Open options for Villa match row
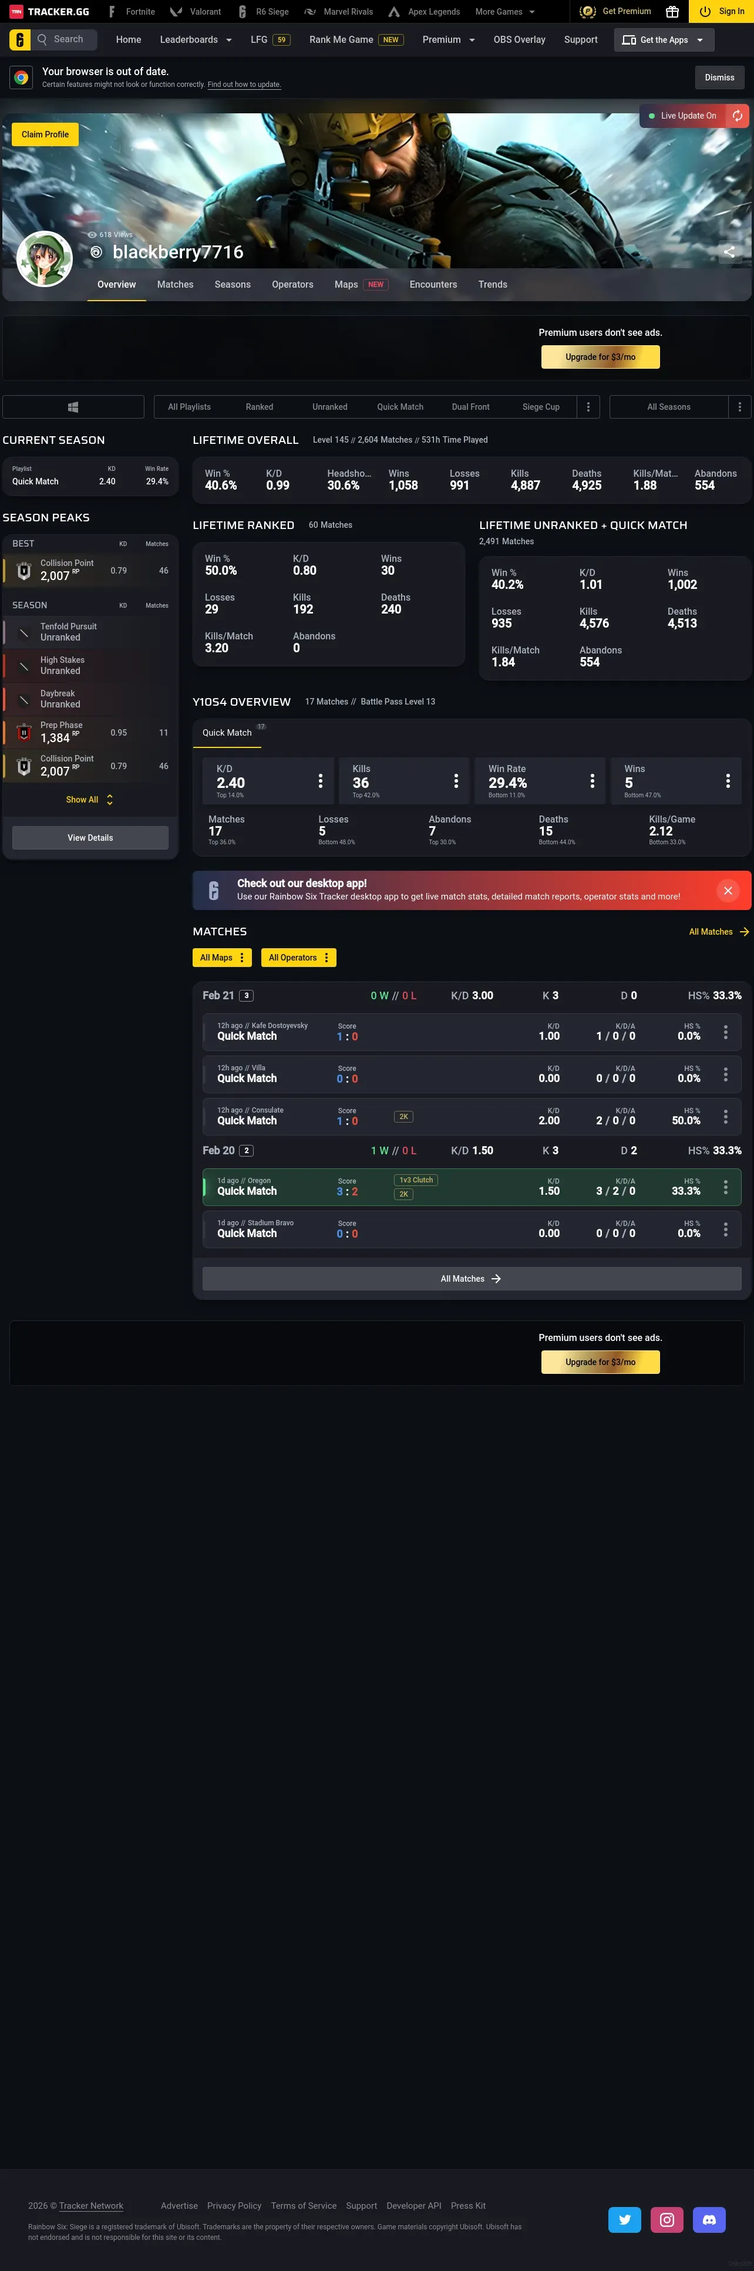 tap(726, 1074)
